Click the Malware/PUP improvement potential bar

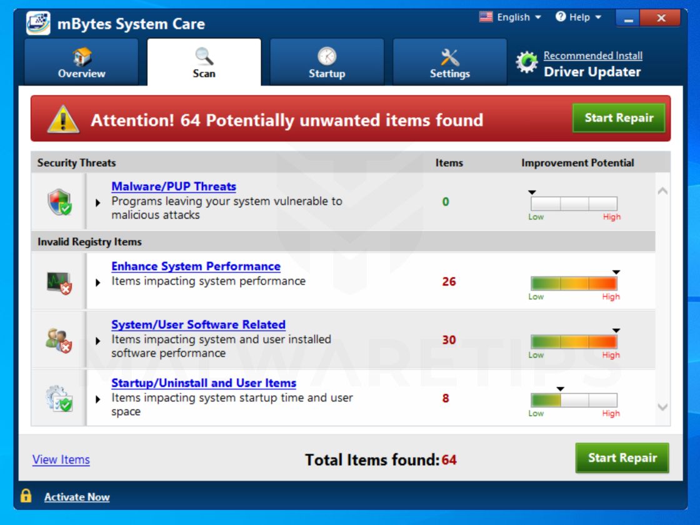click(x=574, y=204)
